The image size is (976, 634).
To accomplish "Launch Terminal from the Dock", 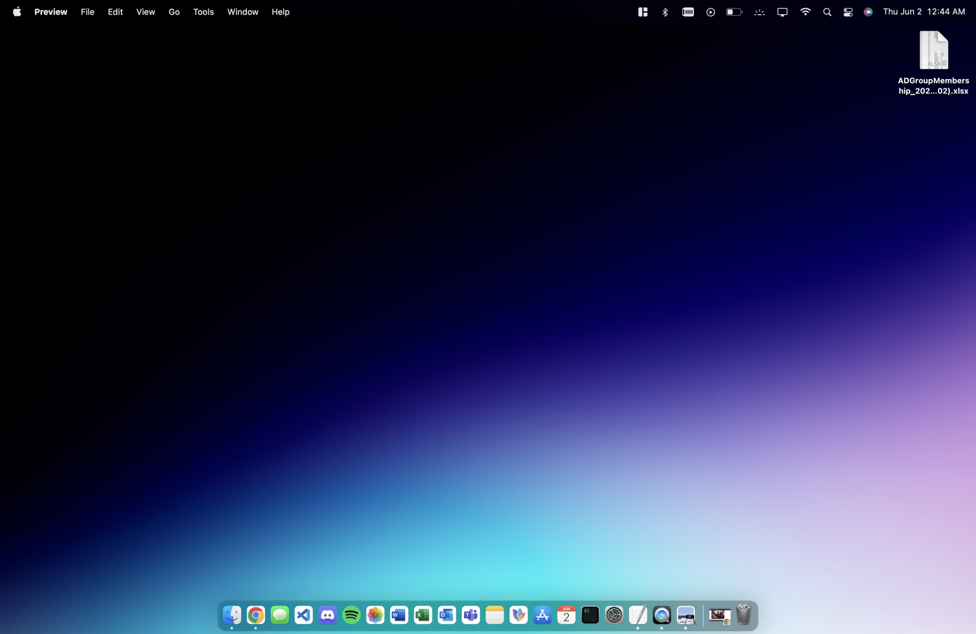I will point(590,615).
